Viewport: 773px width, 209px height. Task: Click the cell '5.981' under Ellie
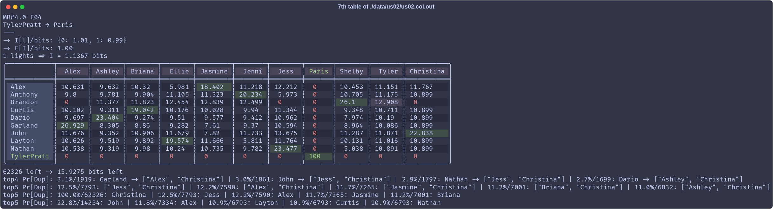(177, 87)
